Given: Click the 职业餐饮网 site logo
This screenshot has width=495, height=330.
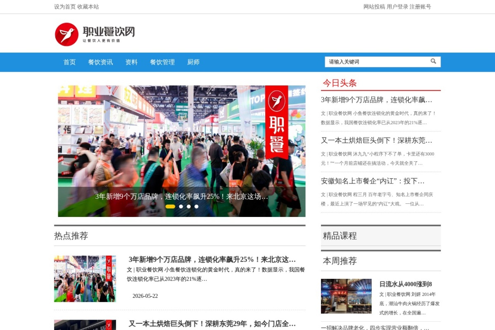Looking at the screenshot, I should [95, 34].
